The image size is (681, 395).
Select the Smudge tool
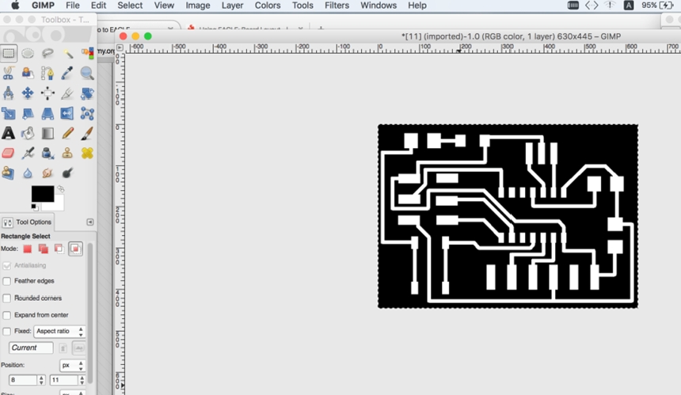[x=48, y=173]
